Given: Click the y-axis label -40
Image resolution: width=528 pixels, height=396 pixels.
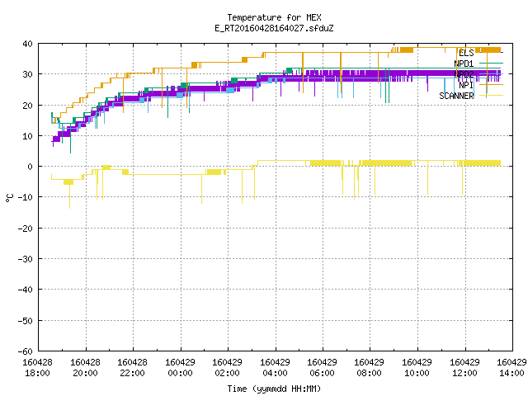Looking at the screenshot, I should tap(26, 290).
